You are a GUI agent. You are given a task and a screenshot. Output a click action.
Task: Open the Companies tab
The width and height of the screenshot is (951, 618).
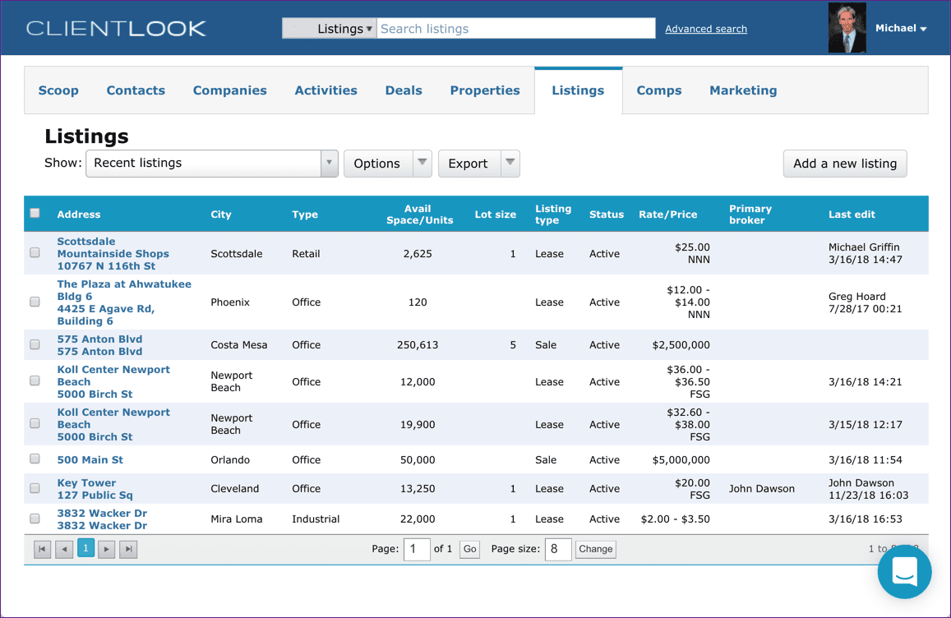point(230,90)
